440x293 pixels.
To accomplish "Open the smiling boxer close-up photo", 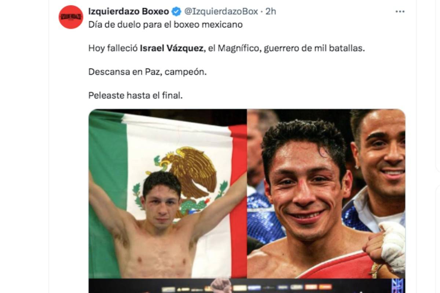I will [326, 193].
